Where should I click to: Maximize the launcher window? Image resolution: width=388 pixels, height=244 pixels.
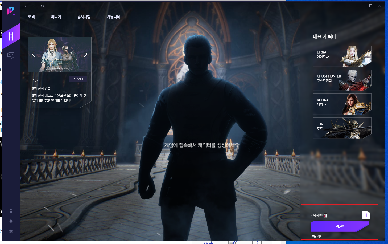(371, 6)
